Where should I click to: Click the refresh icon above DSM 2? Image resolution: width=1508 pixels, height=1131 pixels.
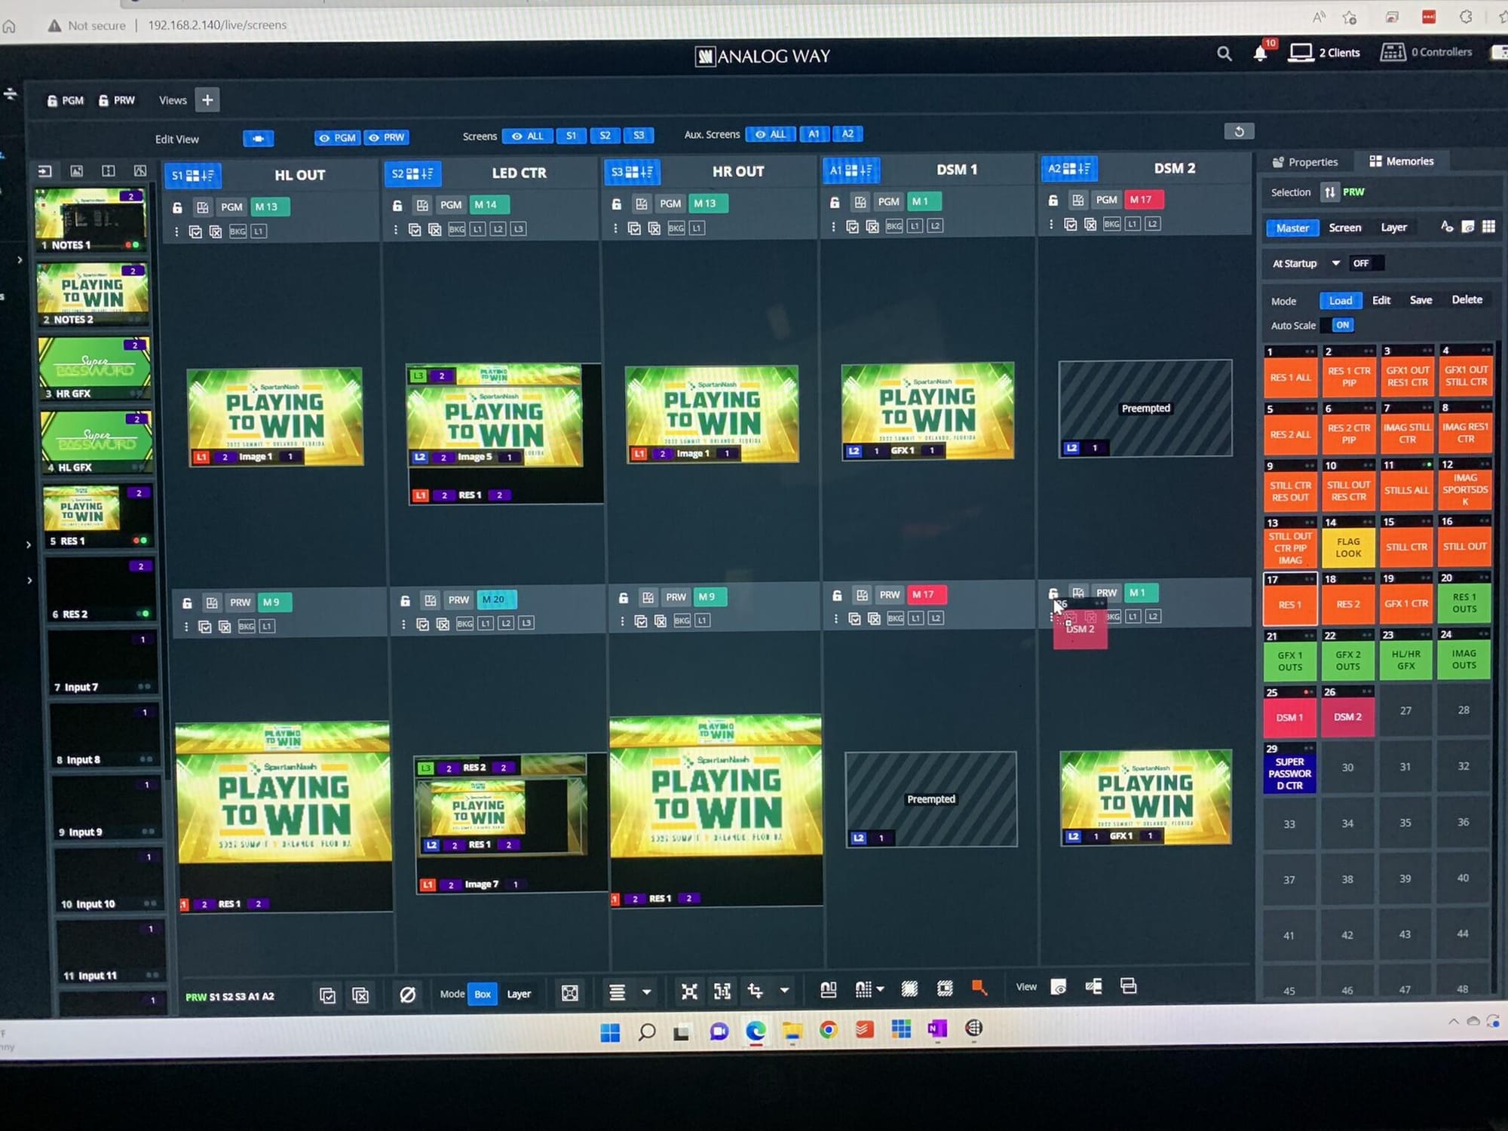coord(1239,131)
